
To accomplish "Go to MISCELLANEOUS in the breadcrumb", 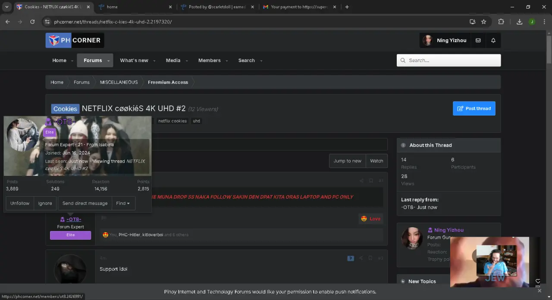I will [119, 82].
